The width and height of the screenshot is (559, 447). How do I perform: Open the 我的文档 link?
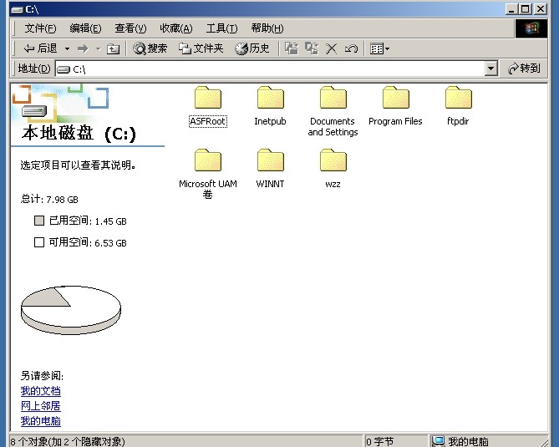(x=41, y=391)
